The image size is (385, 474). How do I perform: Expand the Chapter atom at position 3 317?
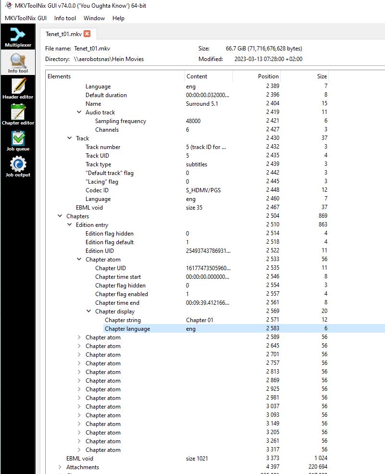coord(79,449)
